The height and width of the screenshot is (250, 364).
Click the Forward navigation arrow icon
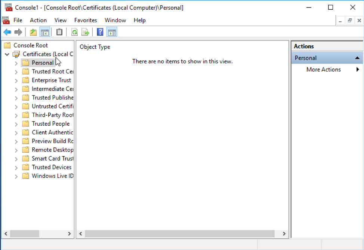[18, 32]
